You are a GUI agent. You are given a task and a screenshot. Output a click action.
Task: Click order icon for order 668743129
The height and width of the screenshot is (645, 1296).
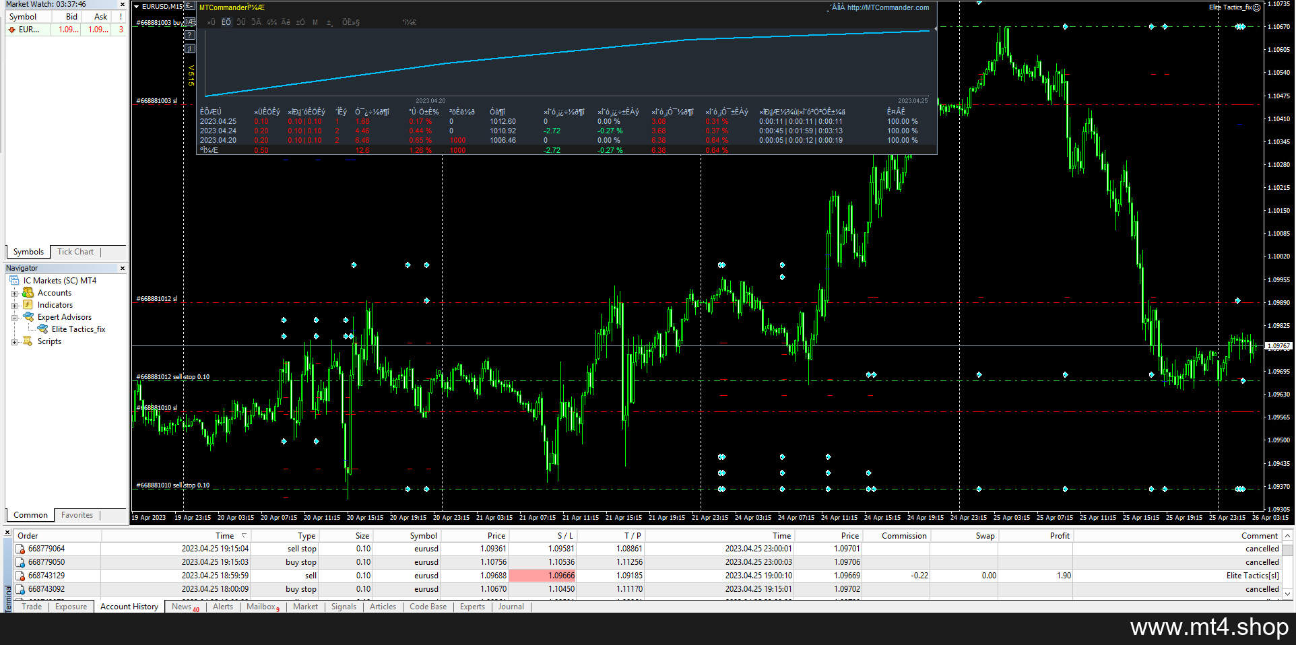pyautogui.click(x=20, y=576)
